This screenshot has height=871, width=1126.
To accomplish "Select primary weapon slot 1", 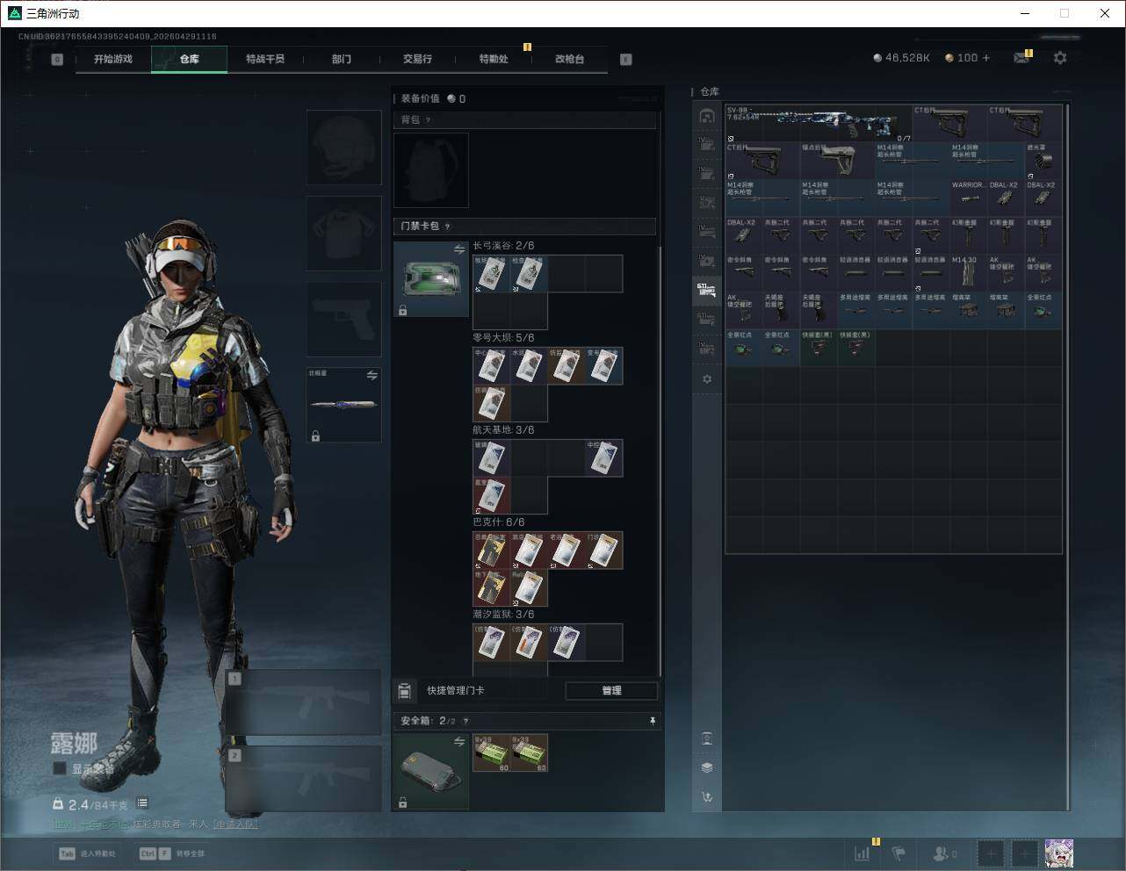I will click(303, 702).
